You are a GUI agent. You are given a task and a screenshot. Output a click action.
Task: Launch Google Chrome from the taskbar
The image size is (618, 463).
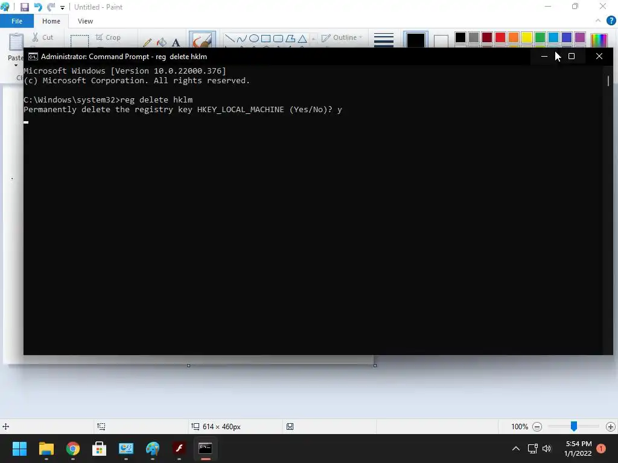(x=73, y=449)
